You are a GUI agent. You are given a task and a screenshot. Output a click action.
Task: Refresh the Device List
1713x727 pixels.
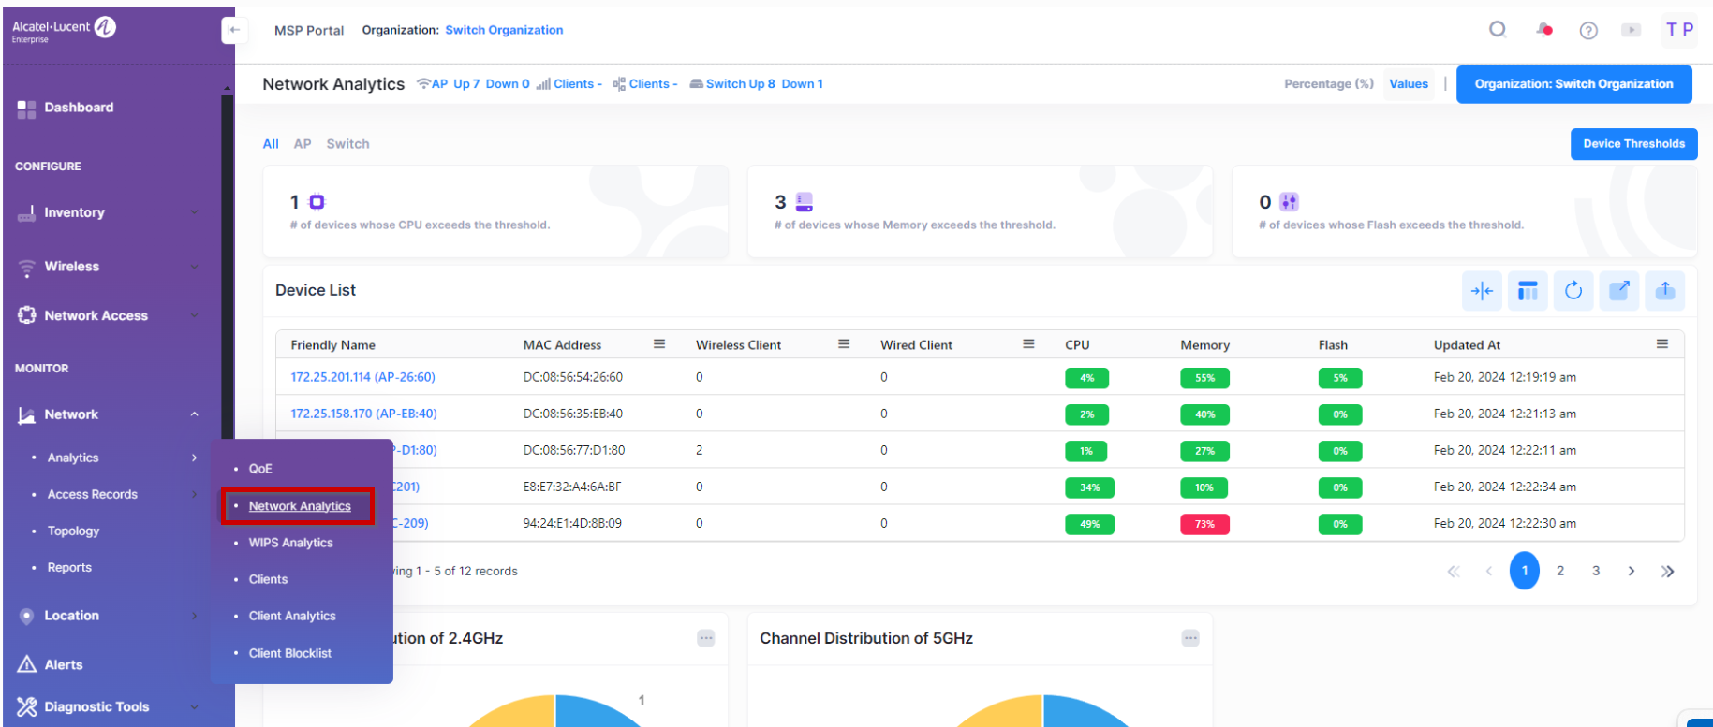click(1573, 291)
